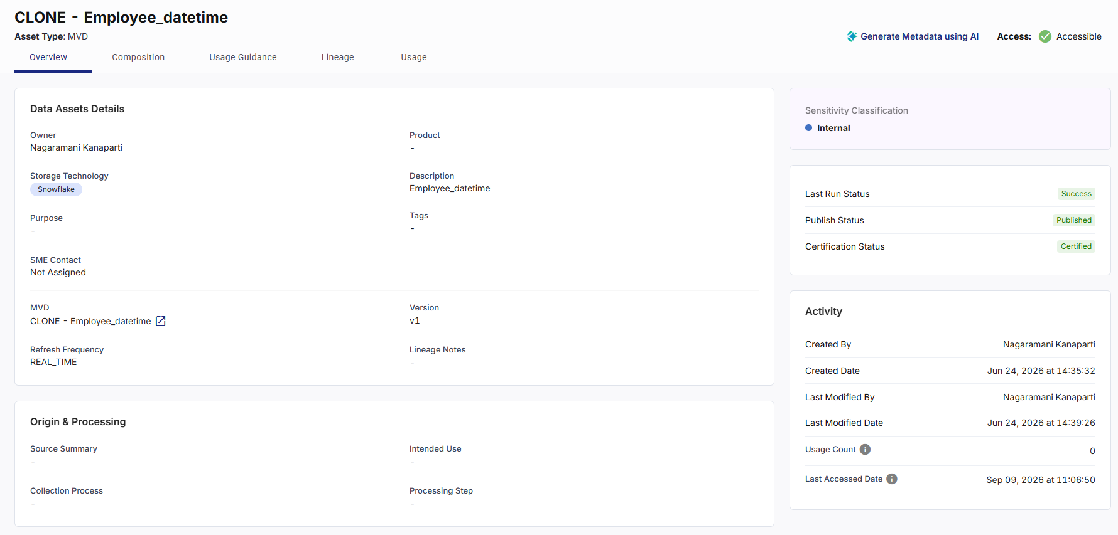The height and width of the screenshot is (535, 1118).
Task: Click the Processing Step field label
Action: [441, 490]
